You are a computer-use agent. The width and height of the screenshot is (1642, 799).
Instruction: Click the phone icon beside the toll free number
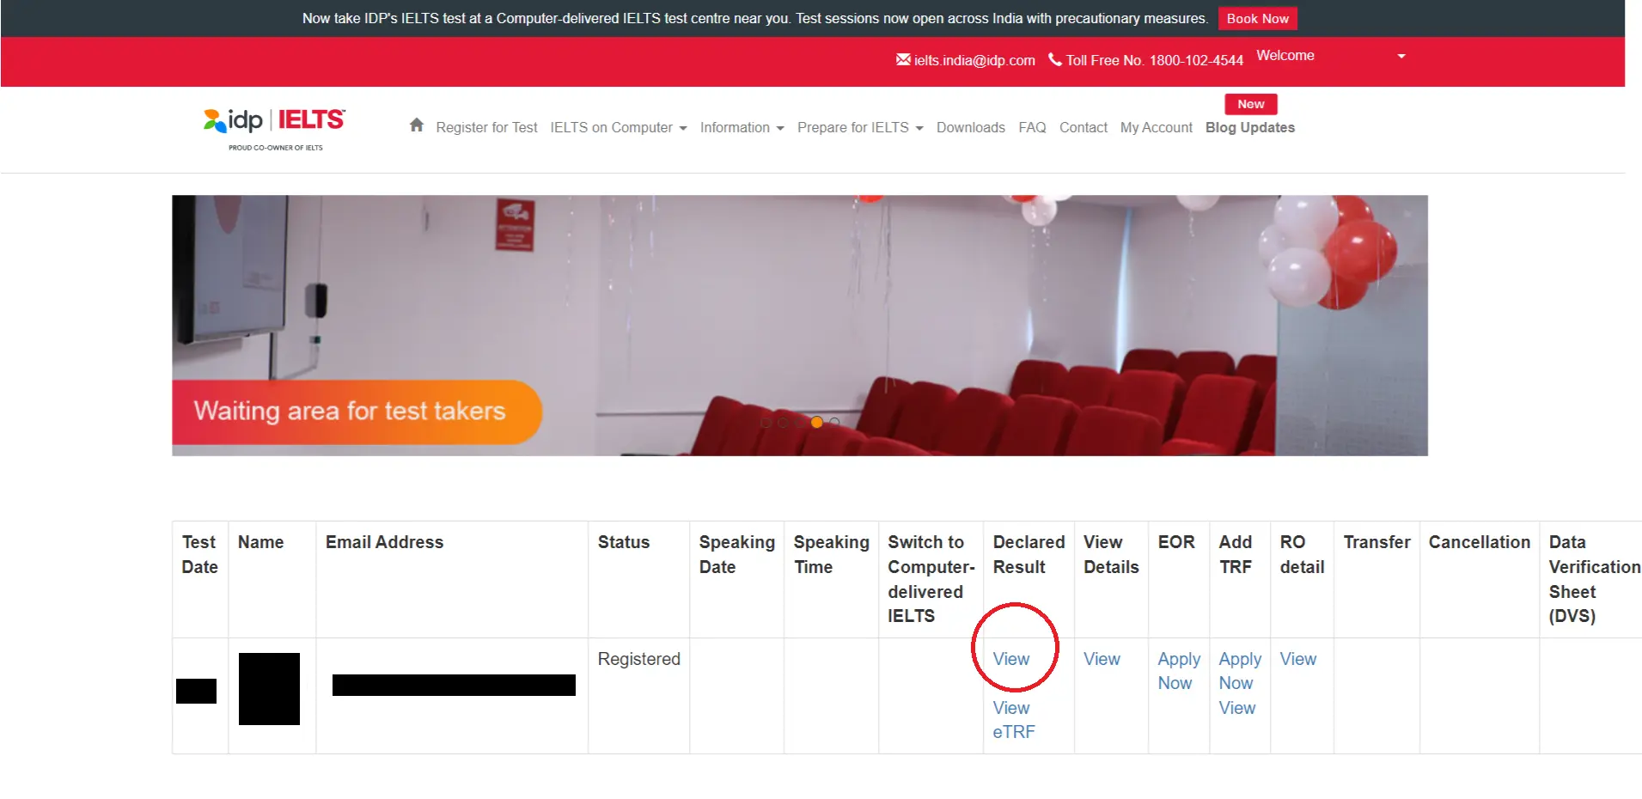[1055, 60]
